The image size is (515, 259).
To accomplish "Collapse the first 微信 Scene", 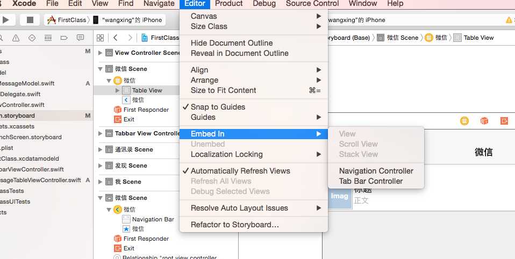I will [101, 69].
